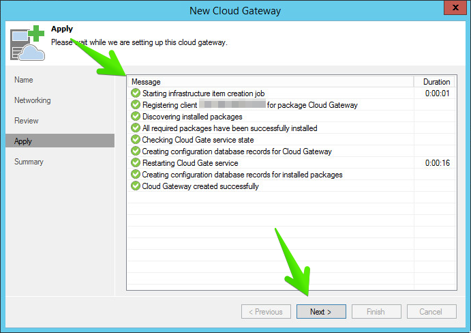
Task: Click the green check beside Checking Cloud Gate
Action: tap(136, 139)
